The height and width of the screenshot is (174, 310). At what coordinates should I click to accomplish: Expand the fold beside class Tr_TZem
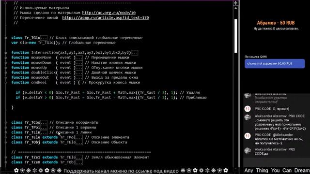(x=6, y=162)
